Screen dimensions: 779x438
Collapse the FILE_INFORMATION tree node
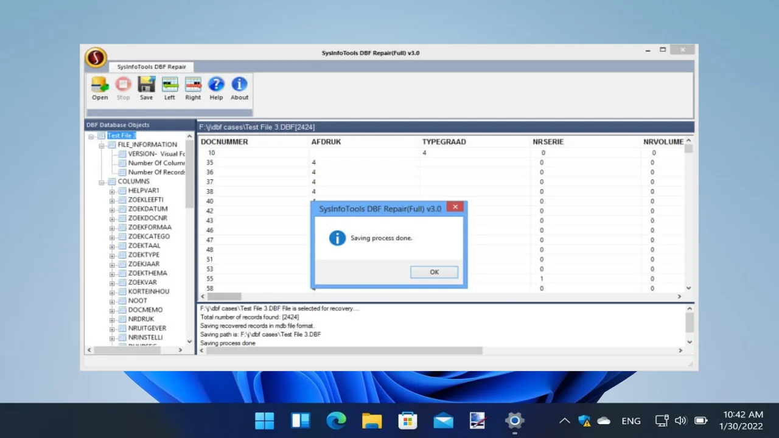(x=102, y=145)
